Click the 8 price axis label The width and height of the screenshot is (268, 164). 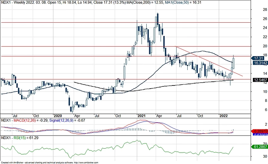pyautogui.click(x=266, y=101)
